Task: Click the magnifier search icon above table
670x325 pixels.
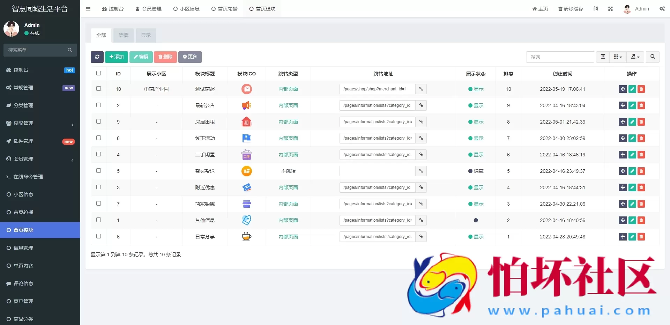Action: point(652,57)
